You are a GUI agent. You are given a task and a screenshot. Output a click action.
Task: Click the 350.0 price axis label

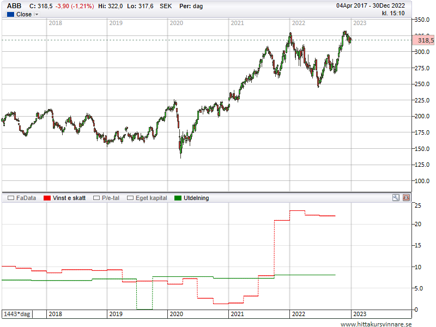tap(422, 20)
